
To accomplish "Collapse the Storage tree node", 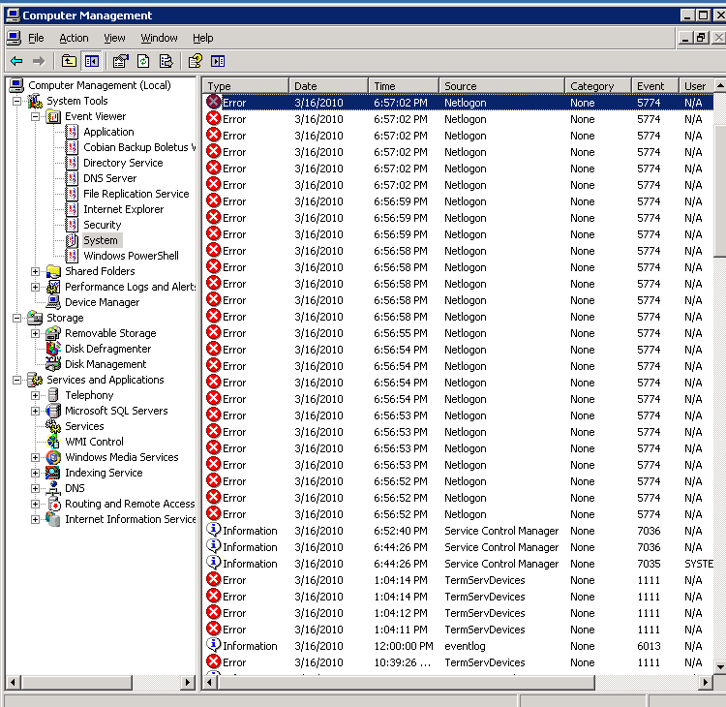I will point(17,318).
